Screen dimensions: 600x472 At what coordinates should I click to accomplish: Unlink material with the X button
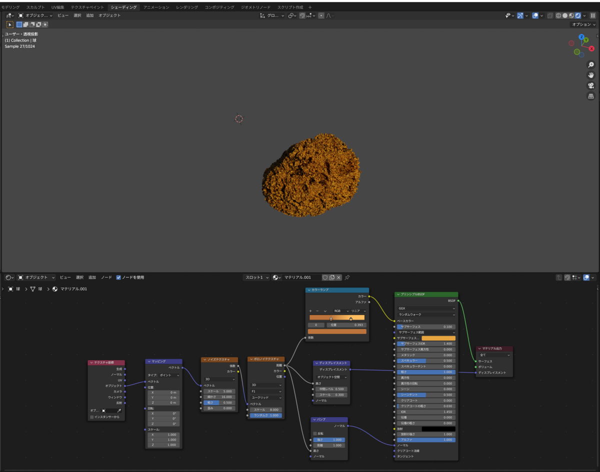338,277
